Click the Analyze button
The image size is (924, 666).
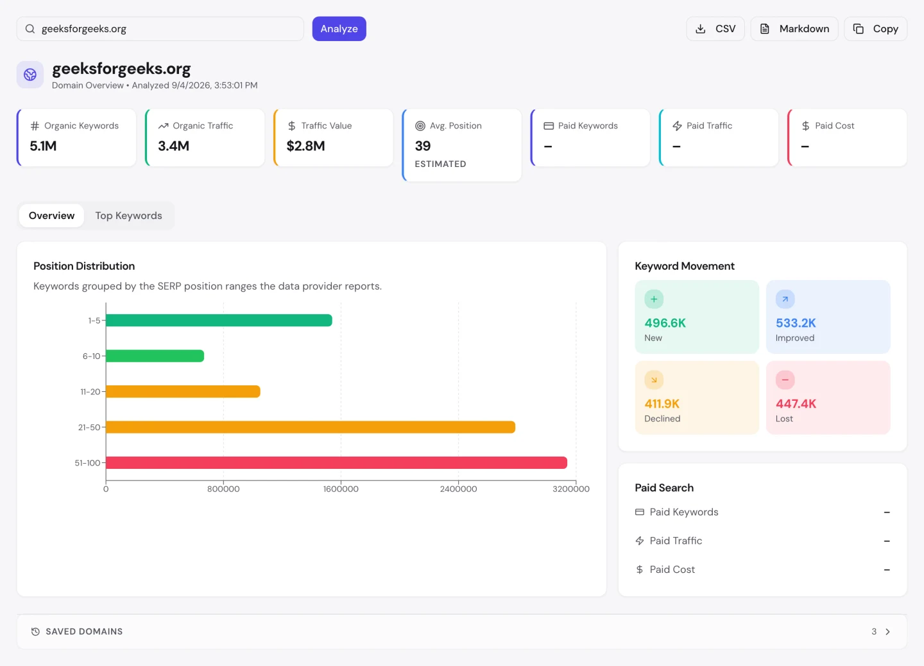[339, 29]
